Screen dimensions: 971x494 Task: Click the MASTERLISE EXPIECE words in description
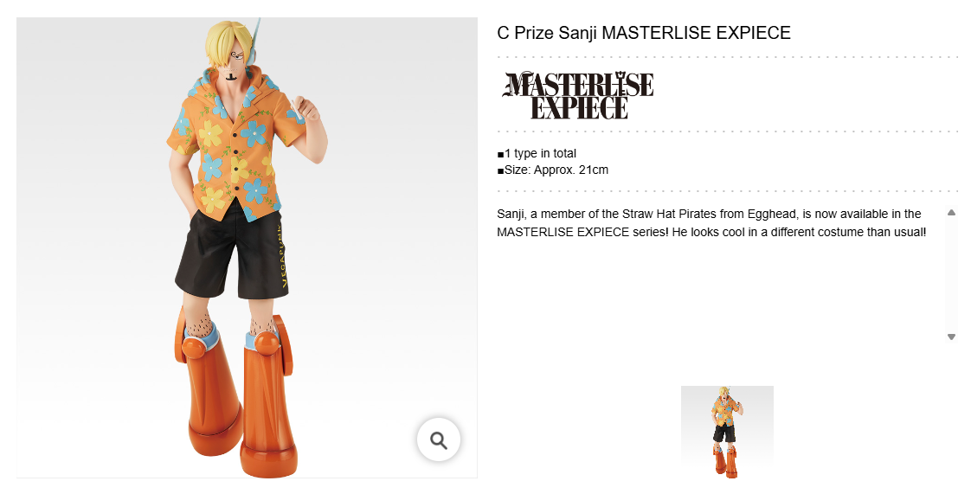tap(563, 232)
